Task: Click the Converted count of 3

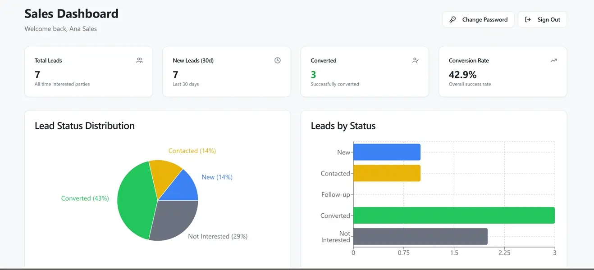Action: (x=313, y=74)
